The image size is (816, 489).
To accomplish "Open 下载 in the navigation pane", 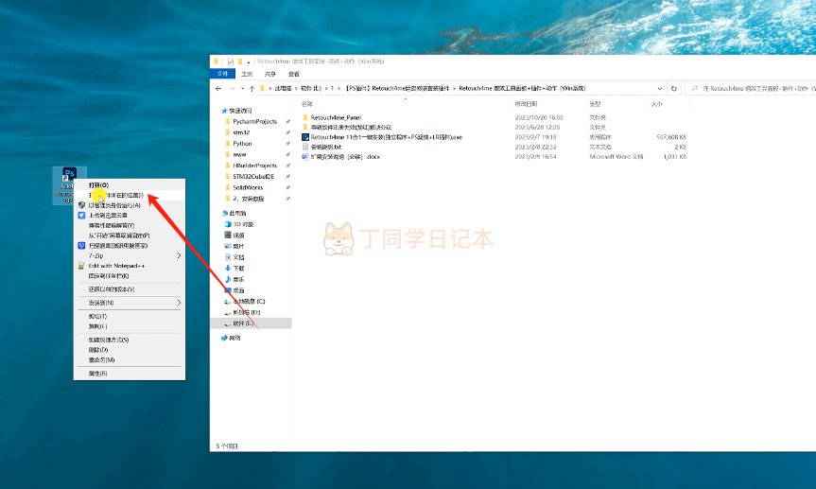I will click(238, 269).
